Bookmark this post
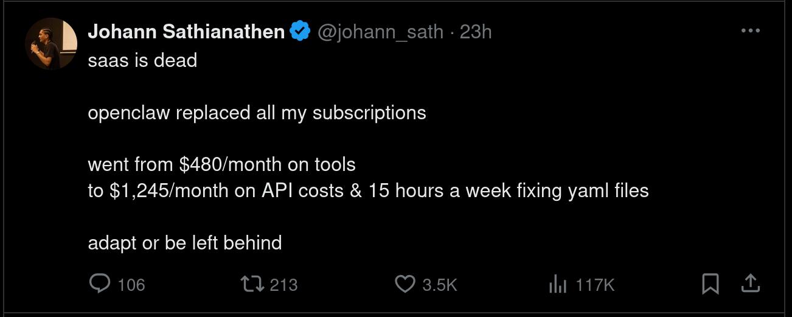The width and height of the screenshot is (792, 317). pos(710,284)
